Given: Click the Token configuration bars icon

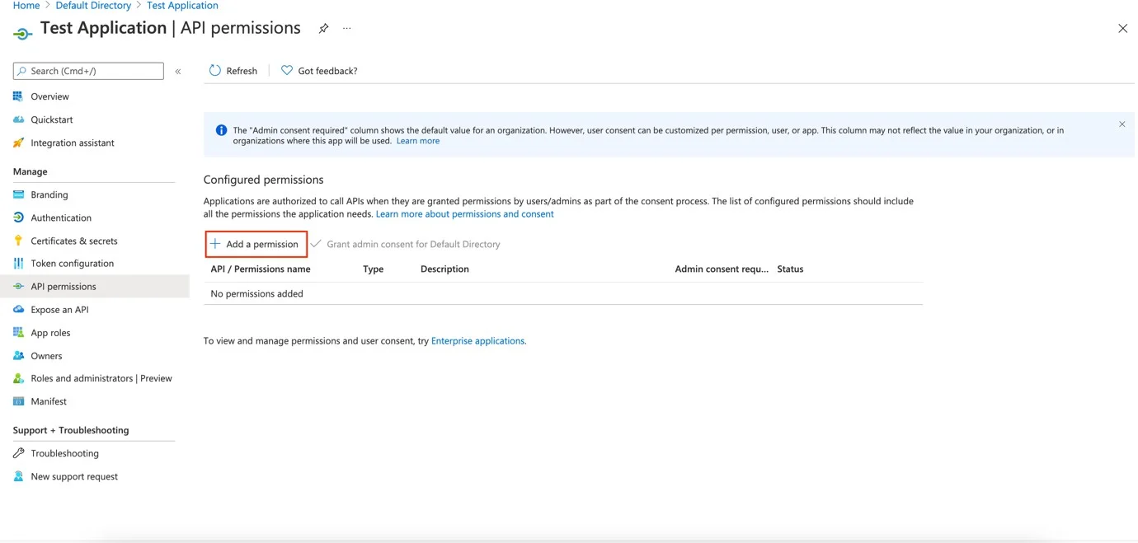Looking at the screenshot, I should click(x=18, y=264).
